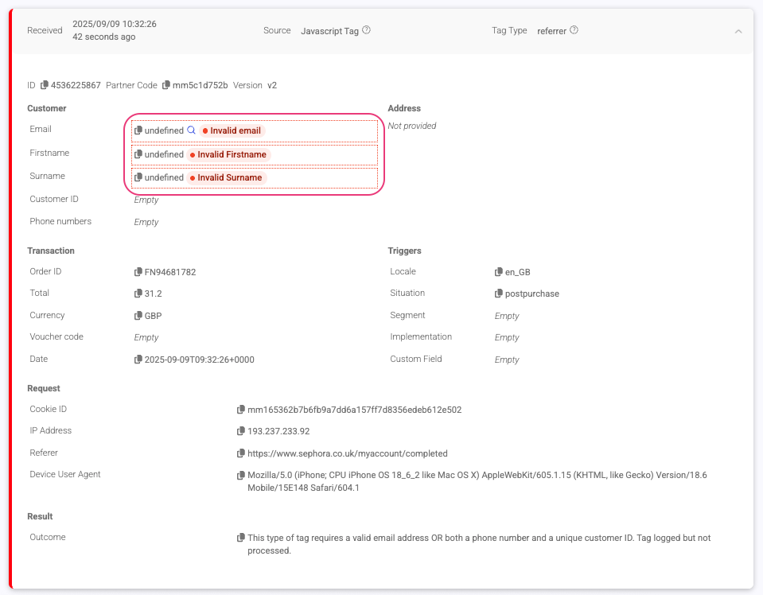Copy the Order ID FN94681782
Image resolution: width=763 pixels, height=595 pixels.
tap(138, 272)
